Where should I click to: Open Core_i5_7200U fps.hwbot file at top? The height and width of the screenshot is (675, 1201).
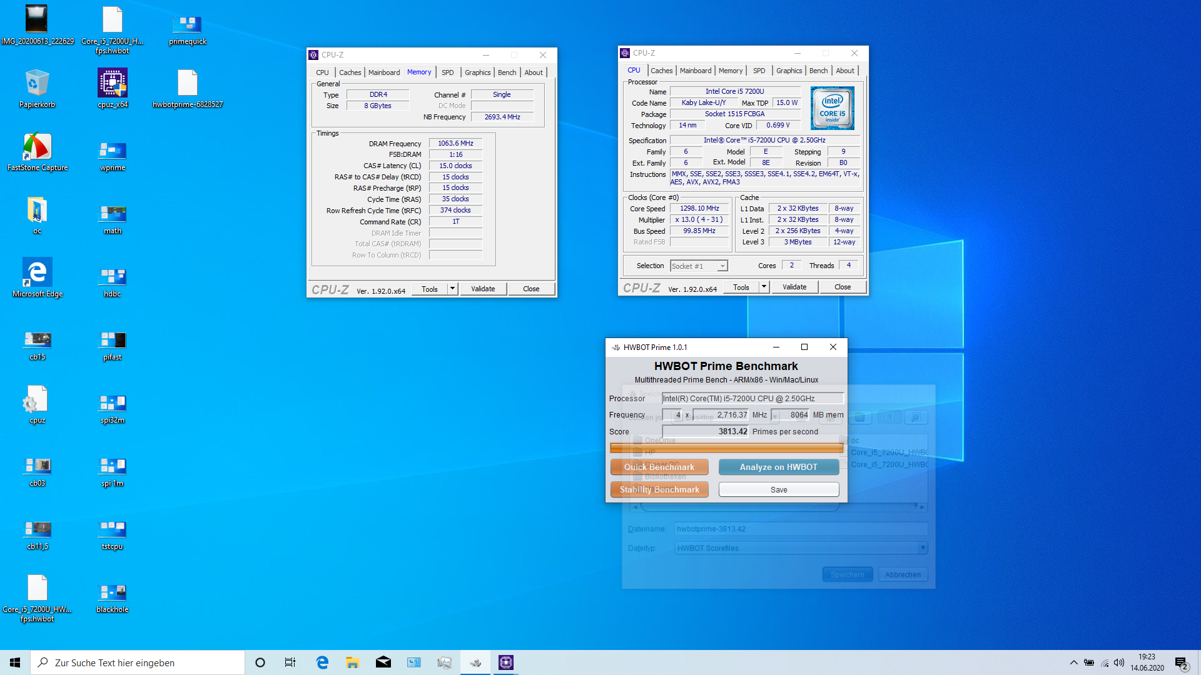point(113,29)
